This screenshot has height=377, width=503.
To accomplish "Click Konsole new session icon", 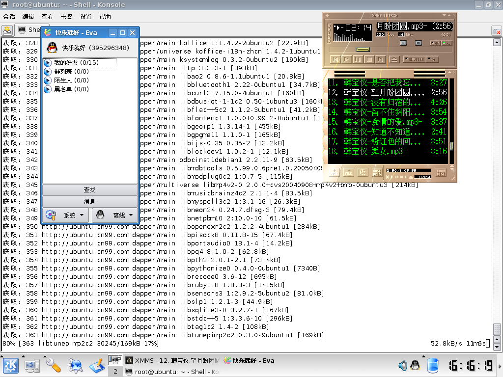I will coord(7,30).
